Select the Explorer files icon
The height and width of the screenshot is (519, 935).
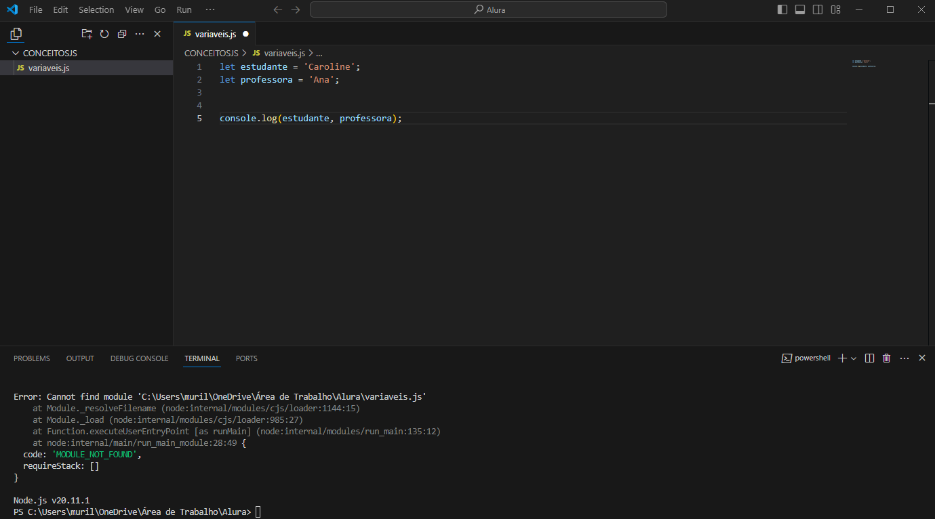[x=16, y=34]
